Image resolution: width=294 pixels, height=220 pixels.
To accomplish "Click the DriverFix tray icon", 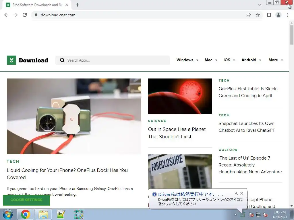I will 243,215.
